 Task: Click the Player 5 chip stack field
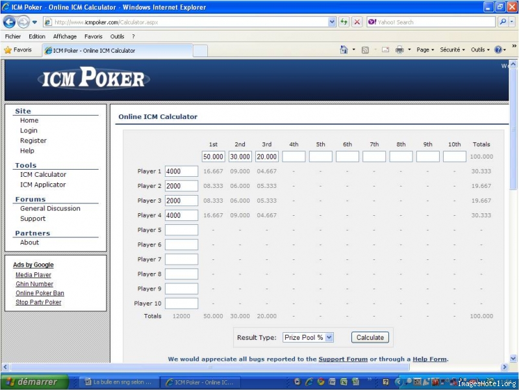pos(181,230)
